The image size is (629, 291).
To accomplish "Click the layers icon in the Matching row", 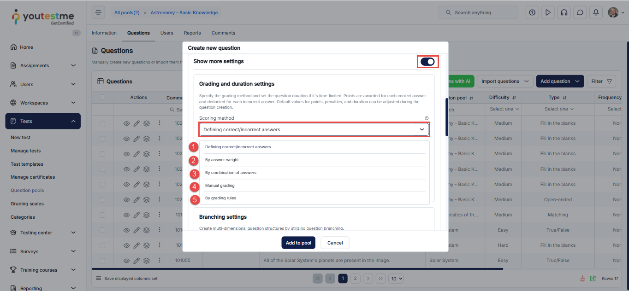I will coord(147,215).
